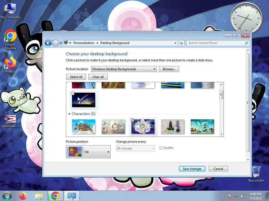
Task: Open the 30 minutes interval dropdown
Action: (x=136, y=148)
